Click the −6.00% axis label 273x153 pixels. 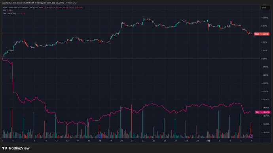tap(265, 83)
